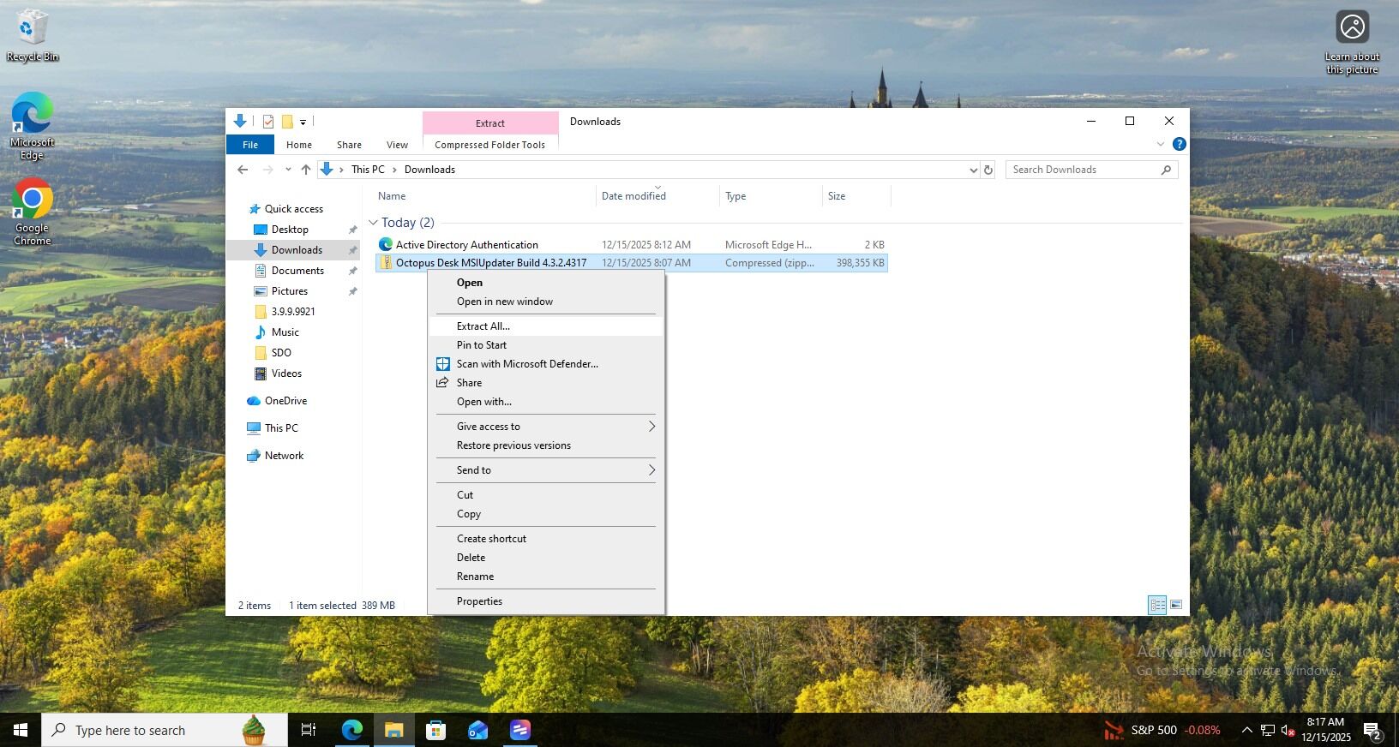Expand the address bar history dropdown

[x=973, y=170]
